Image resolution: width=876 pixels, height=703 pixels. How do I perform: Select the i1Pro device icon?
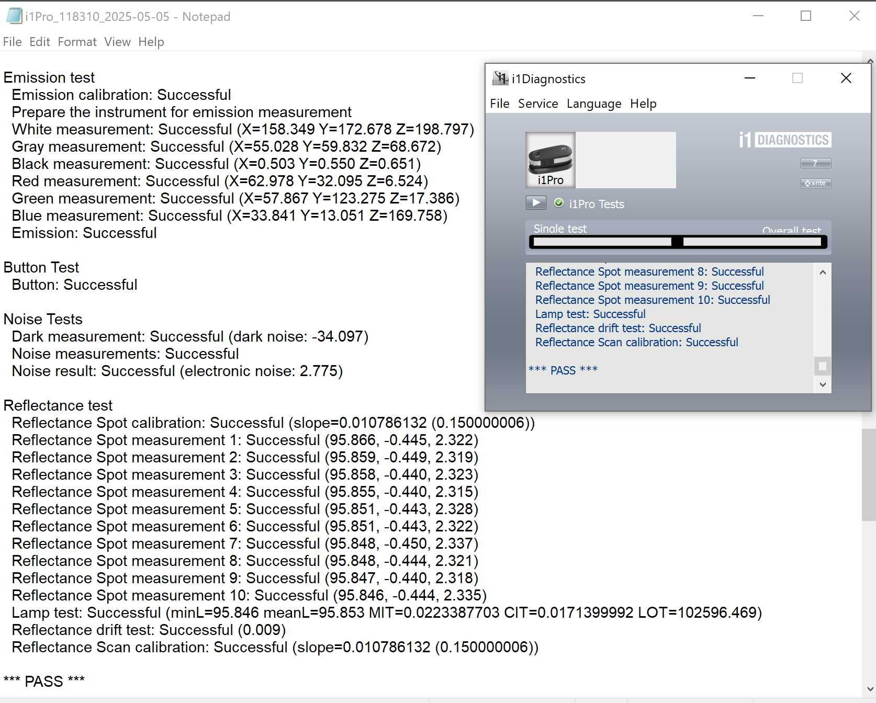pyautogui.click(x=551, y=160)
